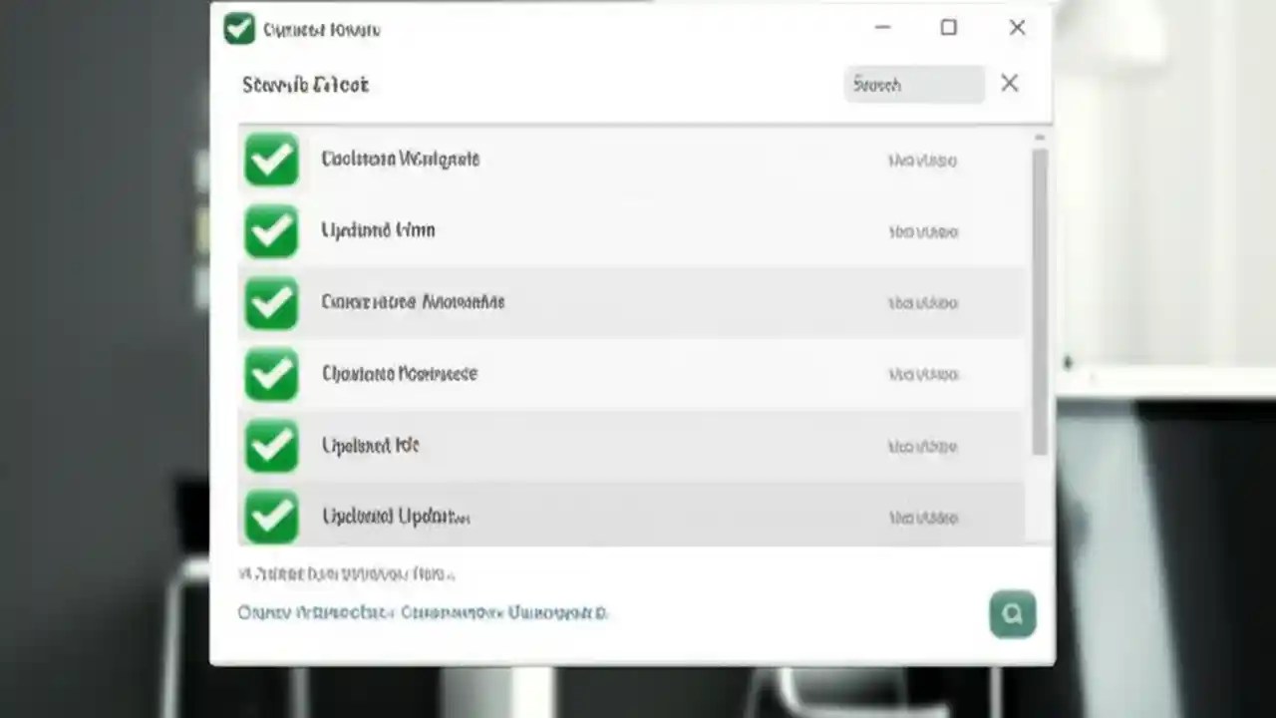The image size is (1276, 718).
Task: Click the checkmark icon beside Customer Accounts
Action: point(271,302)
